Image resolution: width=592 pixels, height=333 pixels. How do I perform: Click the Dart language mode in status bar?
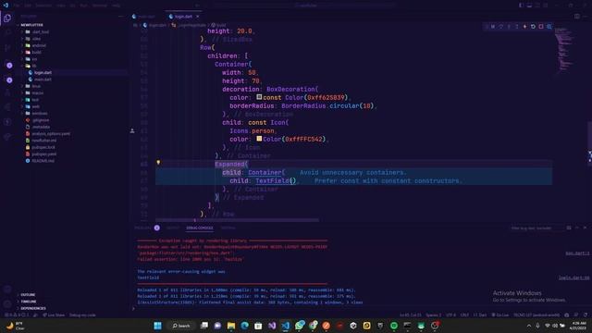coord(480,314)
